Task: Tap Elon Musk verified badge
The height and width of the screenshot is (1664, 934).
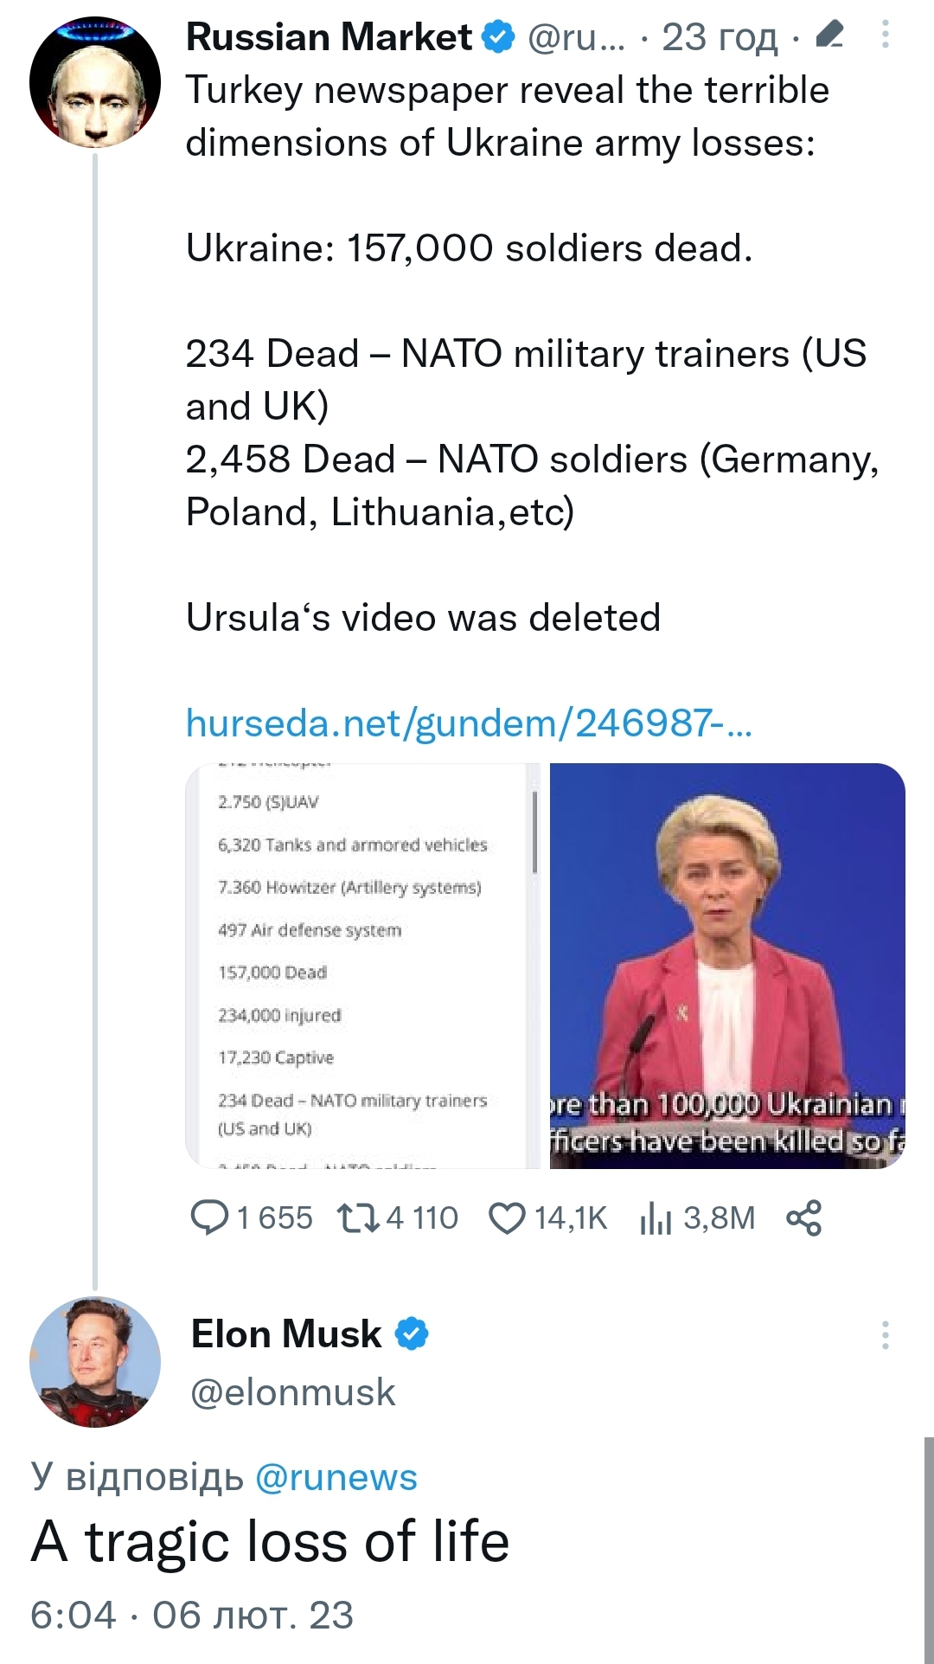Action: [412, 1333]
